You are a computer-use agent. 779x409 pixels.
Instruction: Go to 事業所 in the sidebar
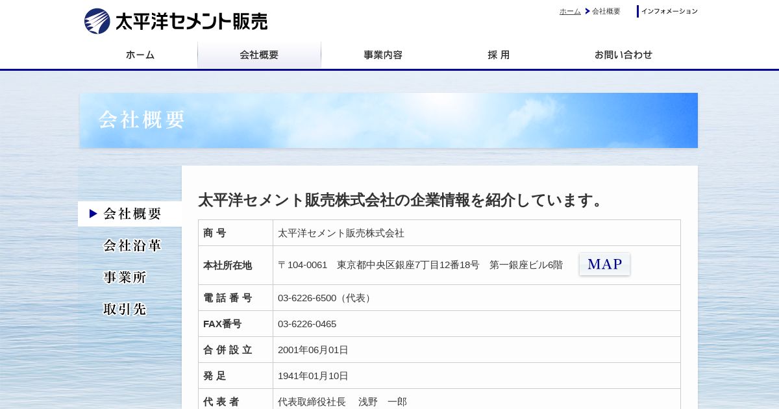pyautogui.click(x=125, y=277)
